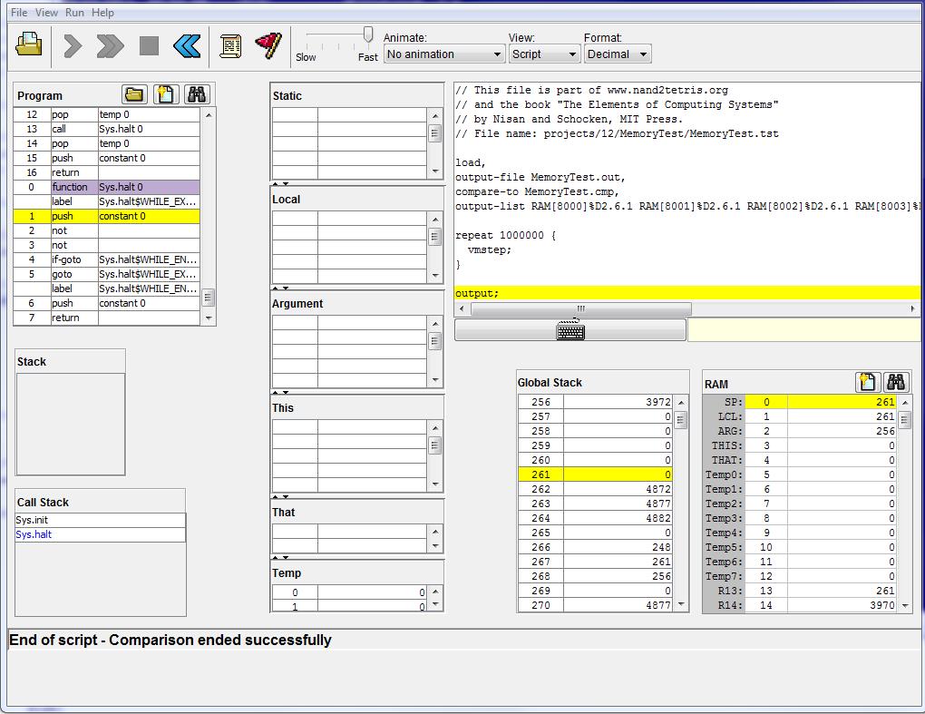Click the fast-forward run button

[110, 45]
